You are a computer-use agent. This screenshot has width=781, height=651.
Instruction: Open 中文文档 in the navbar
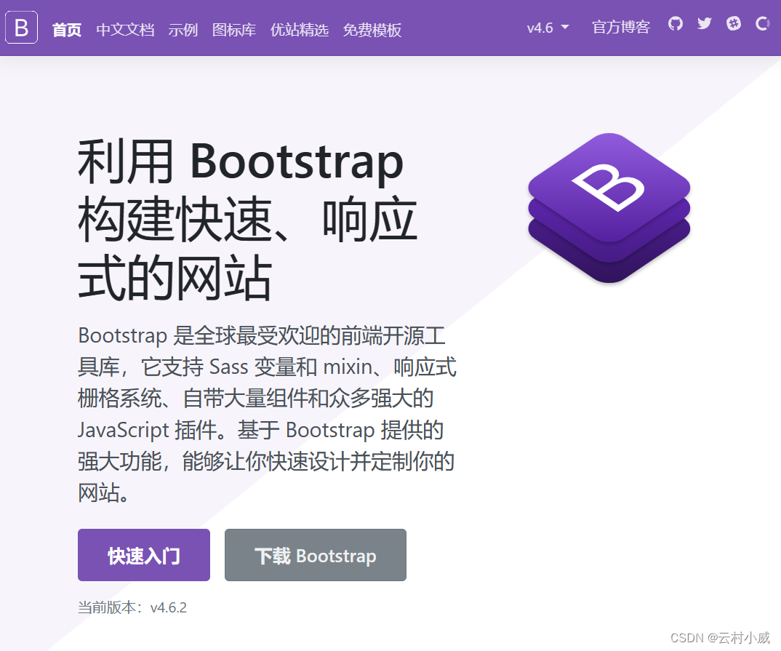tap(125, 30)
